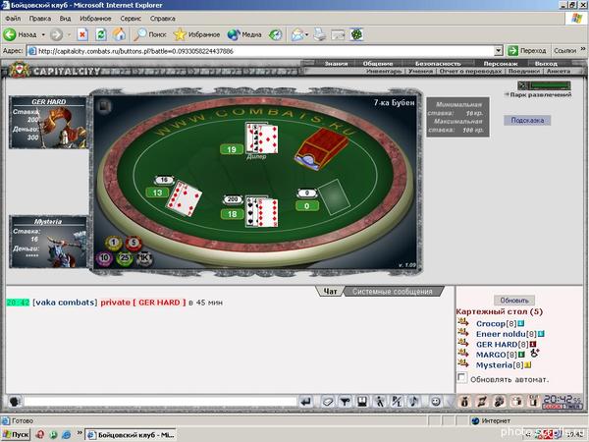Open the IE Mail toolbar icon
This screenshot has height=442, width=589.
298,34
